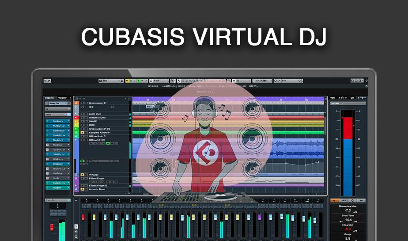The image size is (408, 241).
Task: Switch to the VSTi tab
Action: click(x=333, y=97)
